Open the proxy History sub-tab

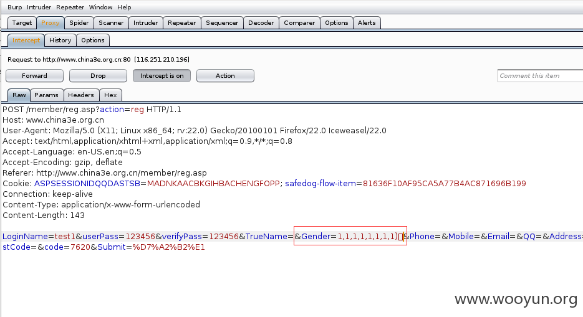pyautogui.click(x=60, y=40)
